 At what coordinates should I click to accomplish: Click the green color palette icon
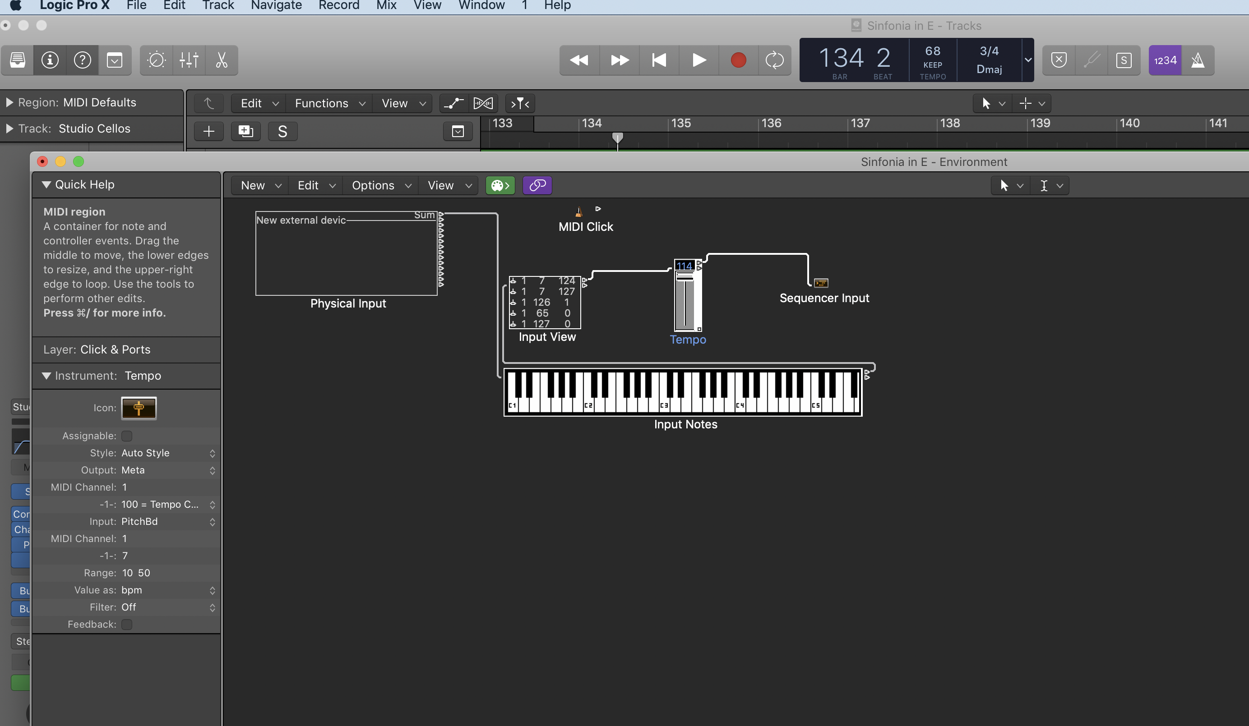point(500,185)
